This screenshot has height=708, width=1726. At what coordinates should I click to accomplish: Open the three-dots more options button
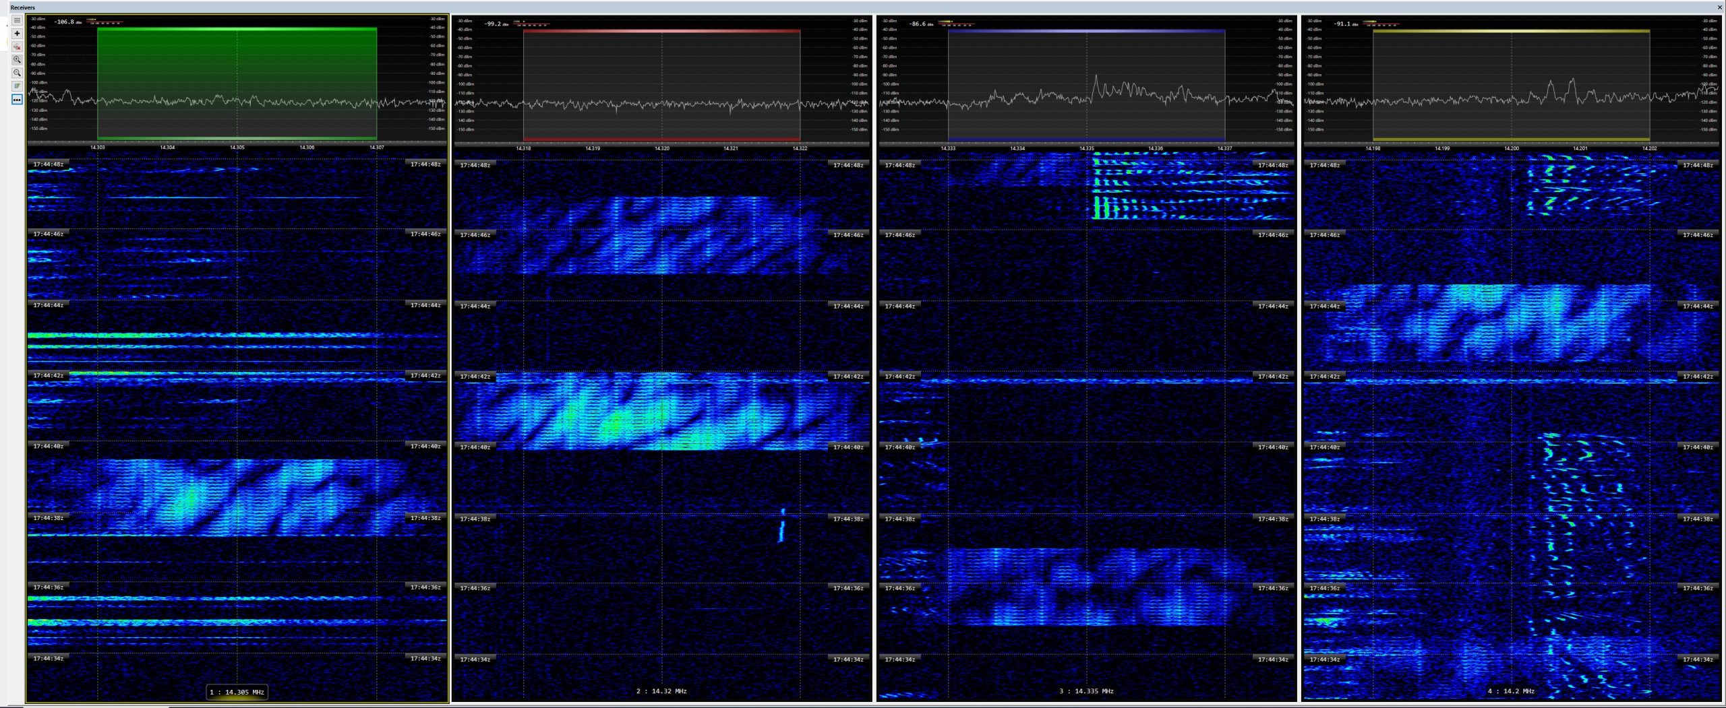[18, 100]
